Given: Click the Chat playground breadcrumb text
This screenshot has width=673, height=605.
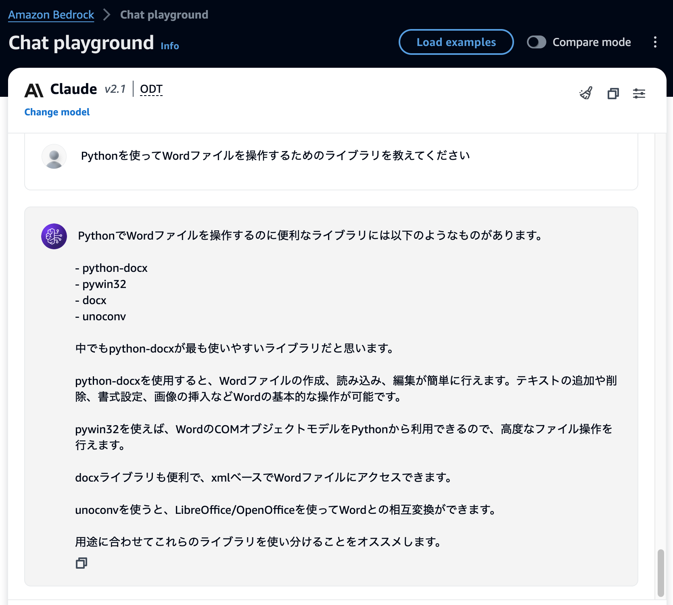Looking at the screenshot, I should (x=164, y=15).
